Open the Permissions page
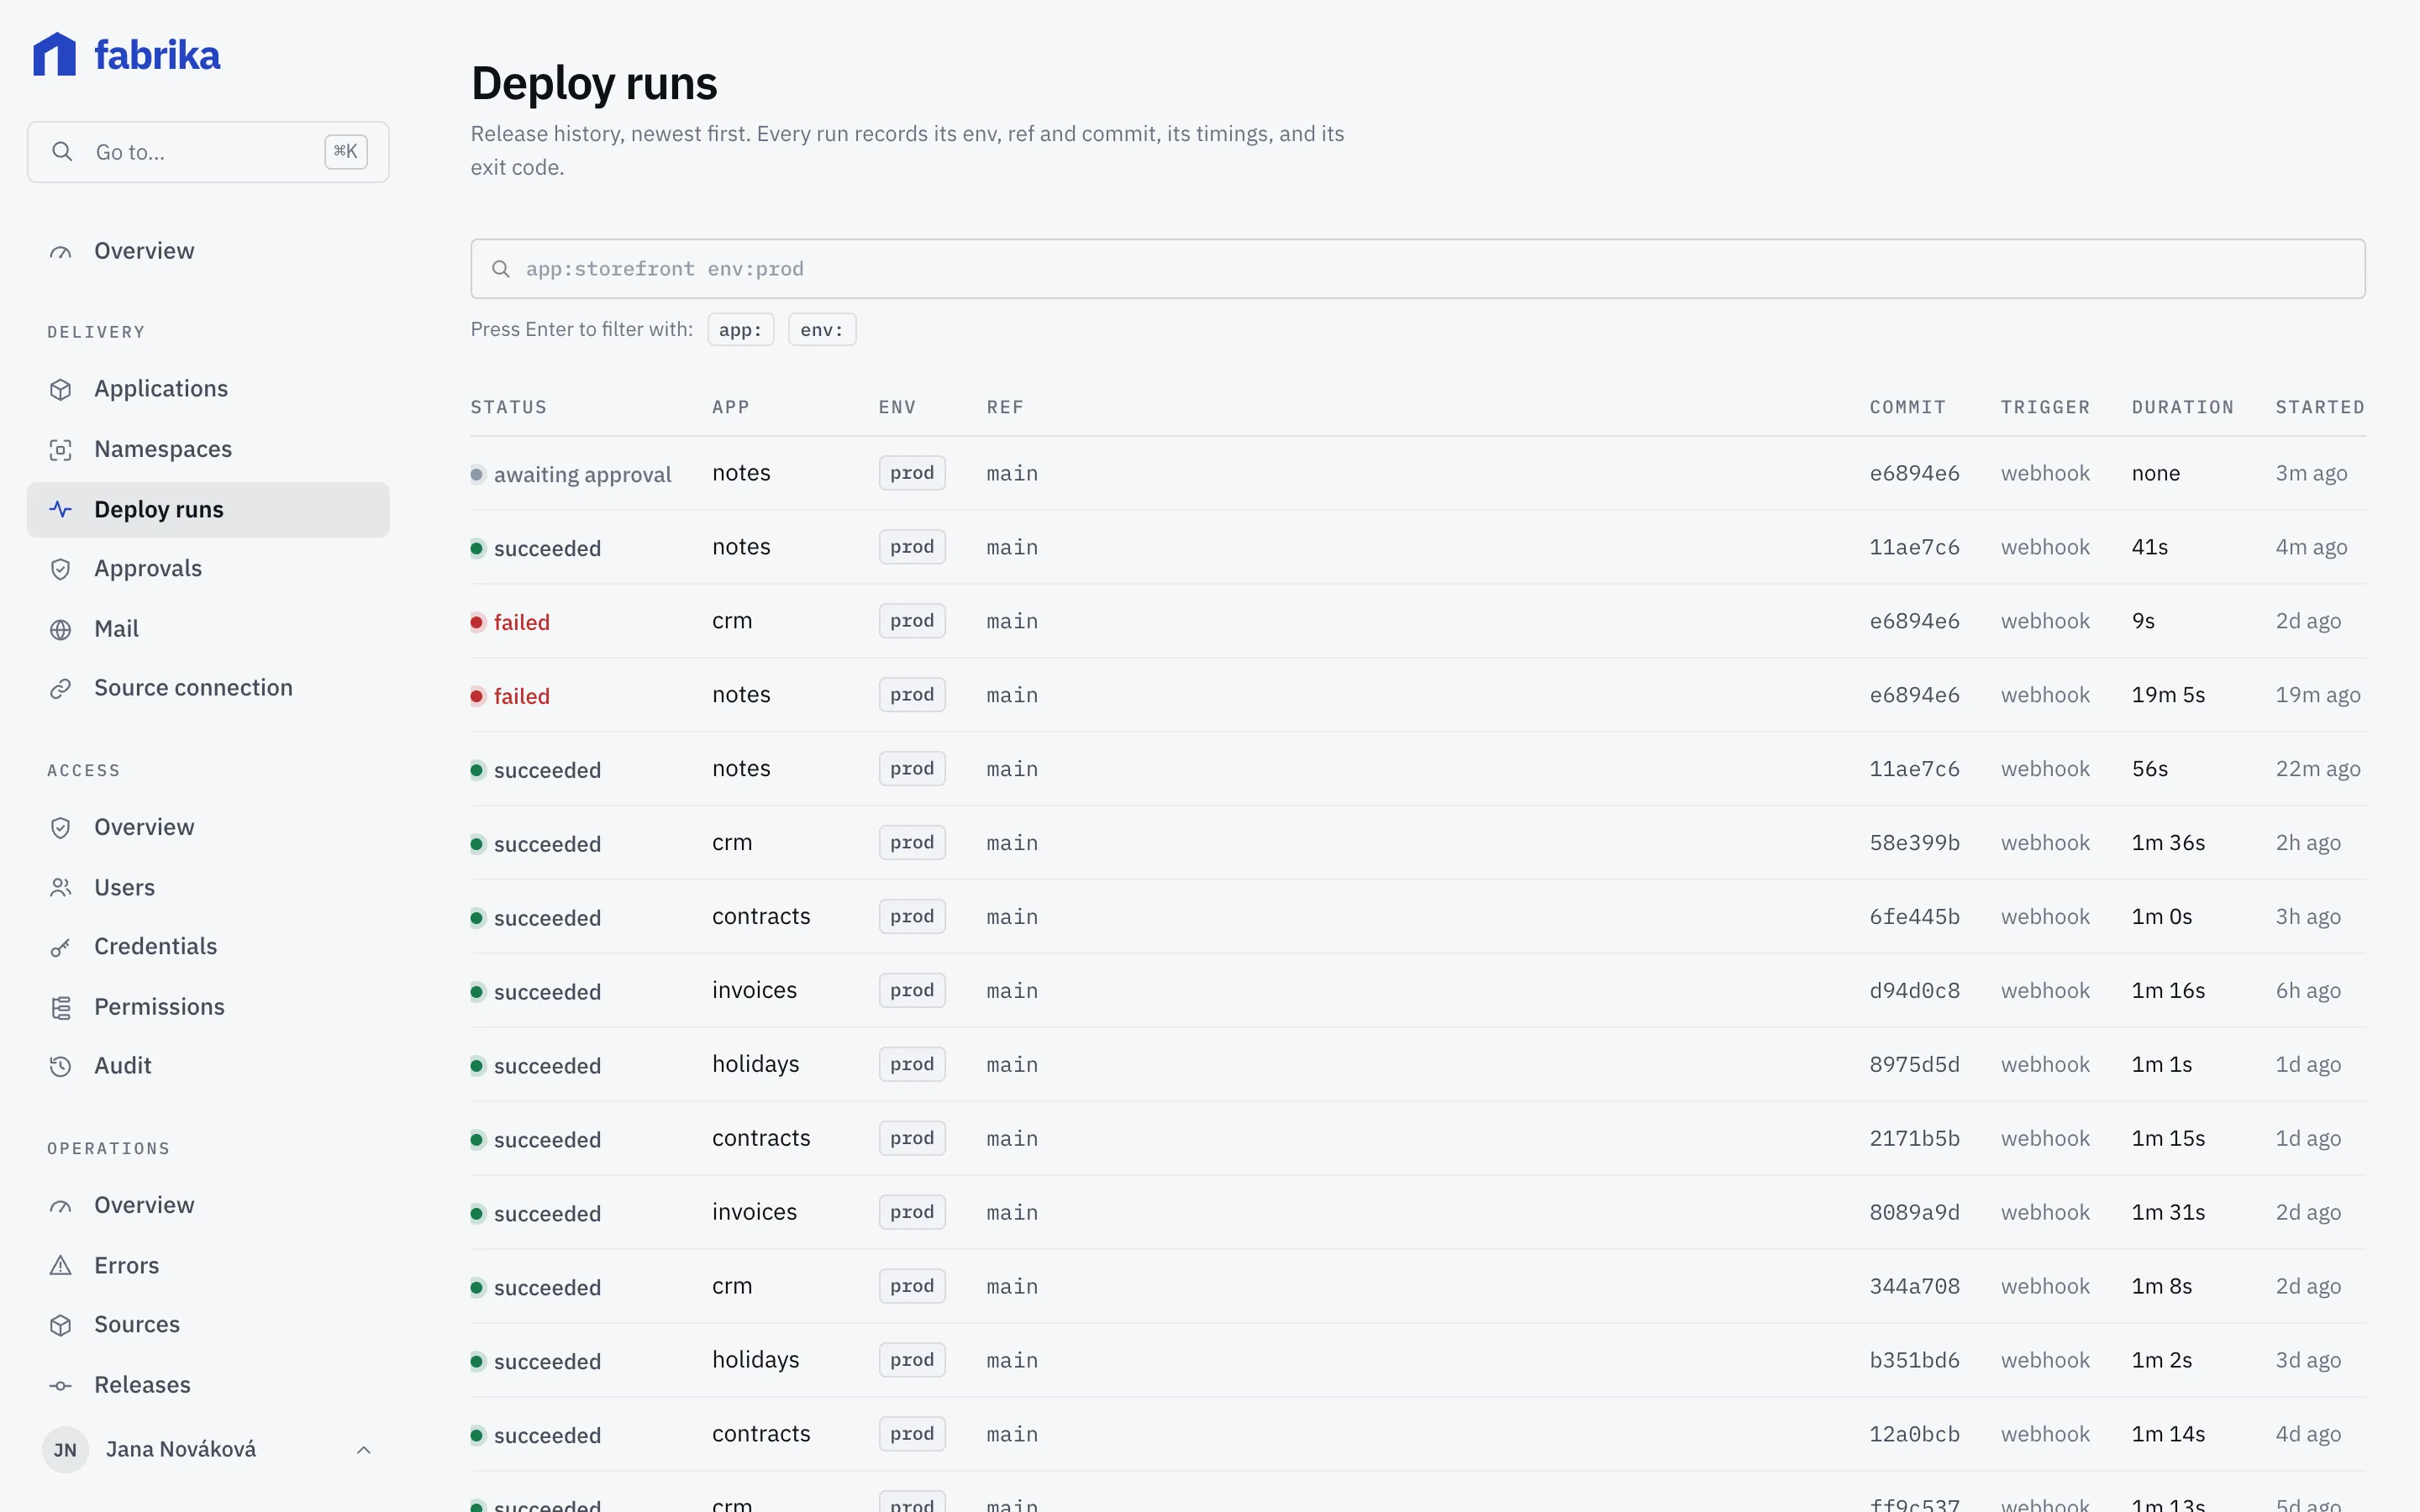The width and height of the screenshot is (2420, 1512). point(208,1007)
